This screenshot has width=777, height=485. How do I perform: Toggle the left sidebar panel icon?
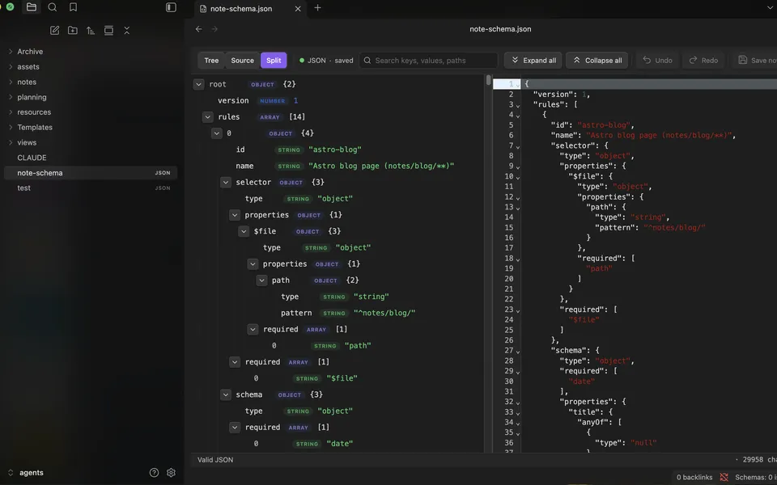click(x=171, y=7)
